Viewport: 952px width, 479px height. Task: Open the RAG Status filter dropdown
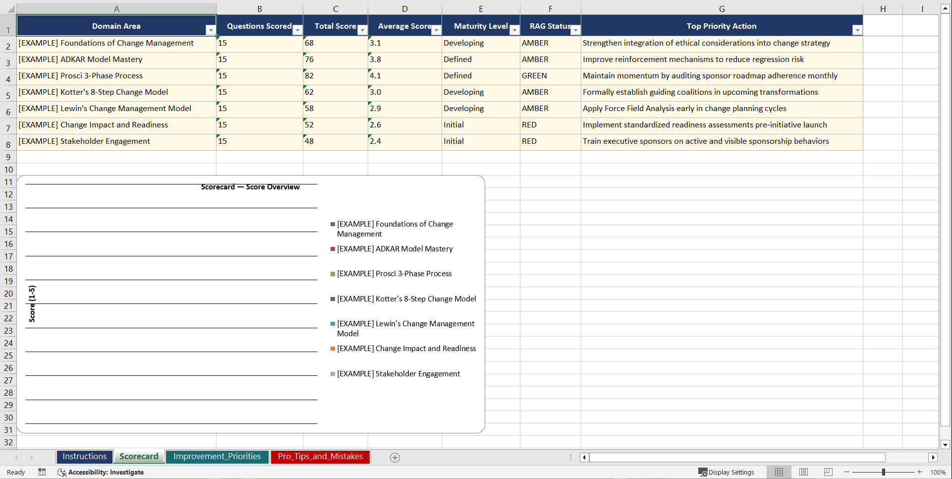tap(575, 30)
